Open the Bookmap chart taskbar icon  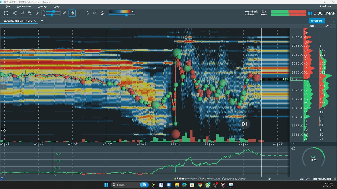coord(231,185)
